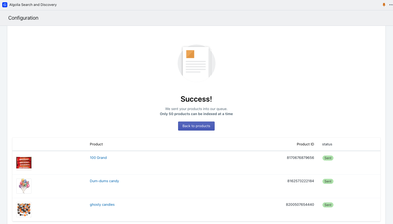The image size is (393, 224).
Task: Click the ghosty candies thumbnail image
Action: 24,210
